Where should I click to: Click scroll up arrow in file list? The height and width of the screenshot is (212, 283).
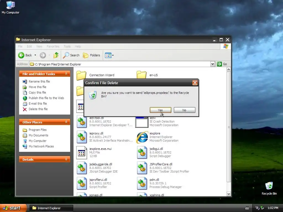coord(229,70)
